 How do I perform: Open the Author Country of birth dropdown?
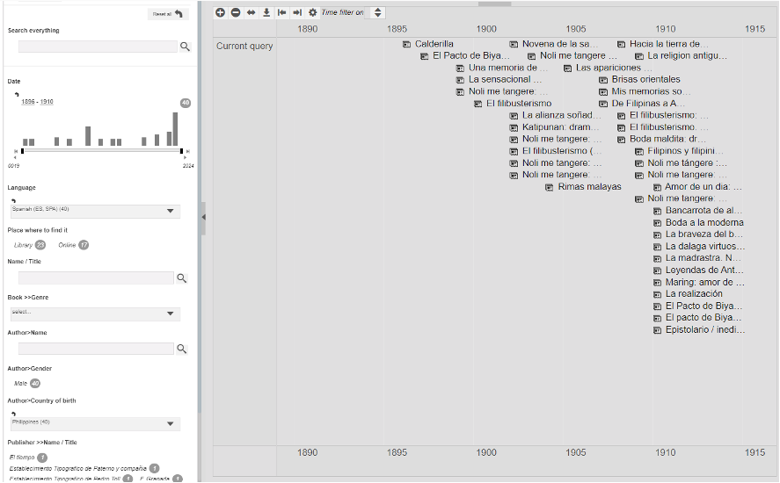coord(95,423)
